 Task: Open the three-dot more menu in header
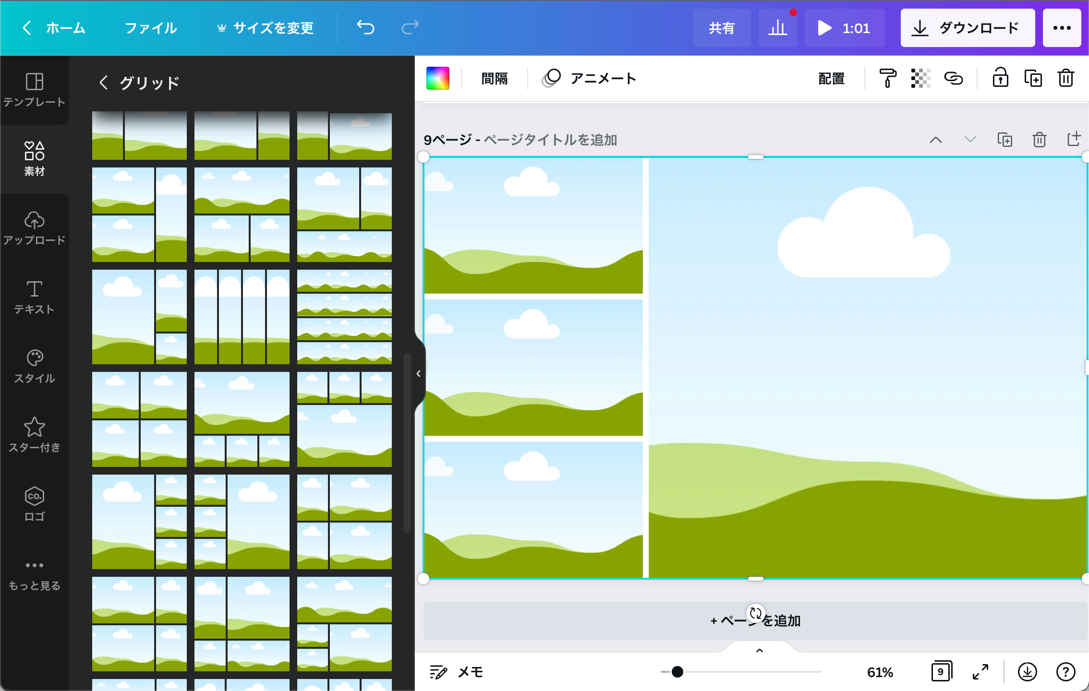click(x=1062, y=28)
